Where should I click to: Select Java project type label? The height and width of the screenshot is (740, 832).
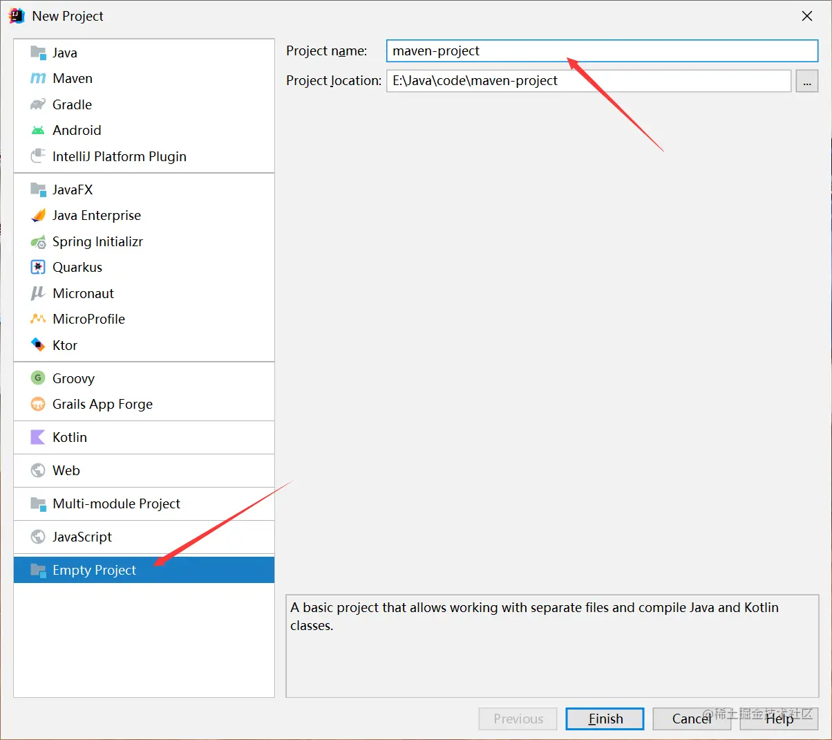pos(65,53)
